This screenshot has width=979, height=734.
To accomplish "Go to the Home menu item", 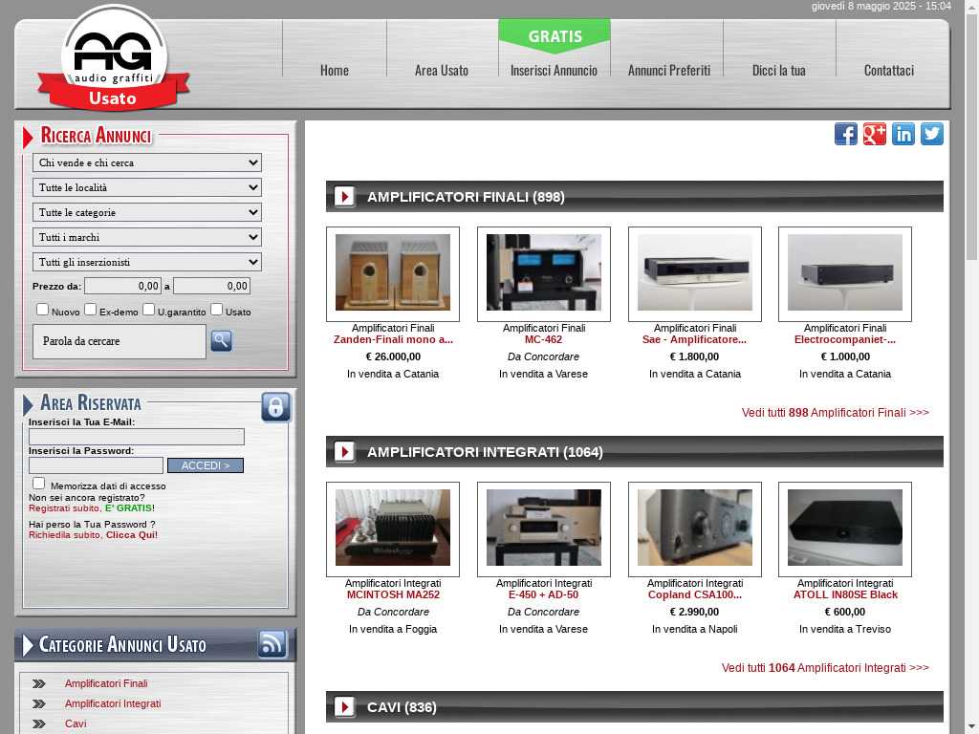I will coord(335,71).
